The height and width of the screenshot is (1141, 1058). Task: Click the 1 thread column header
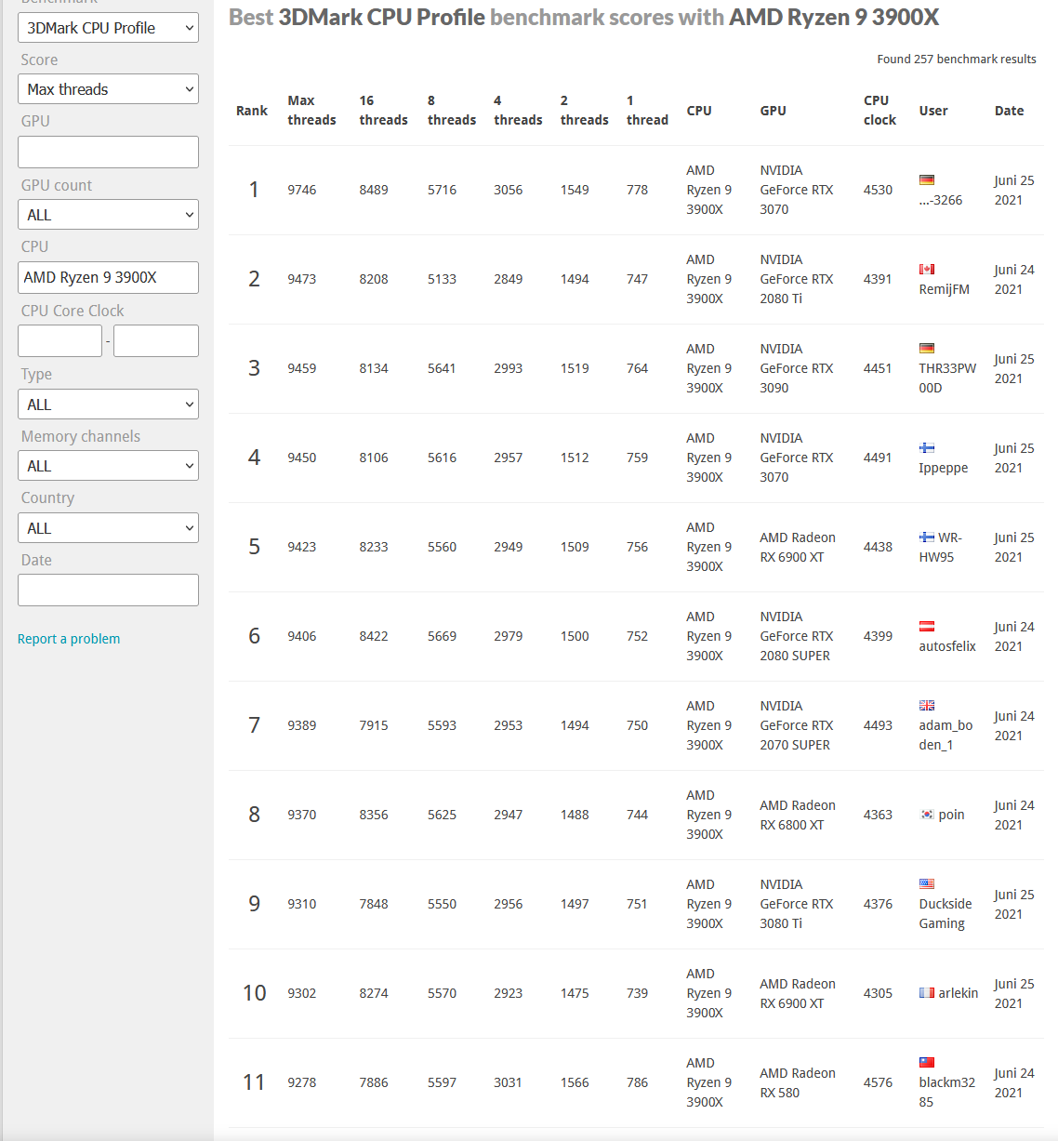pyautogui.click(x=647, y=110)
